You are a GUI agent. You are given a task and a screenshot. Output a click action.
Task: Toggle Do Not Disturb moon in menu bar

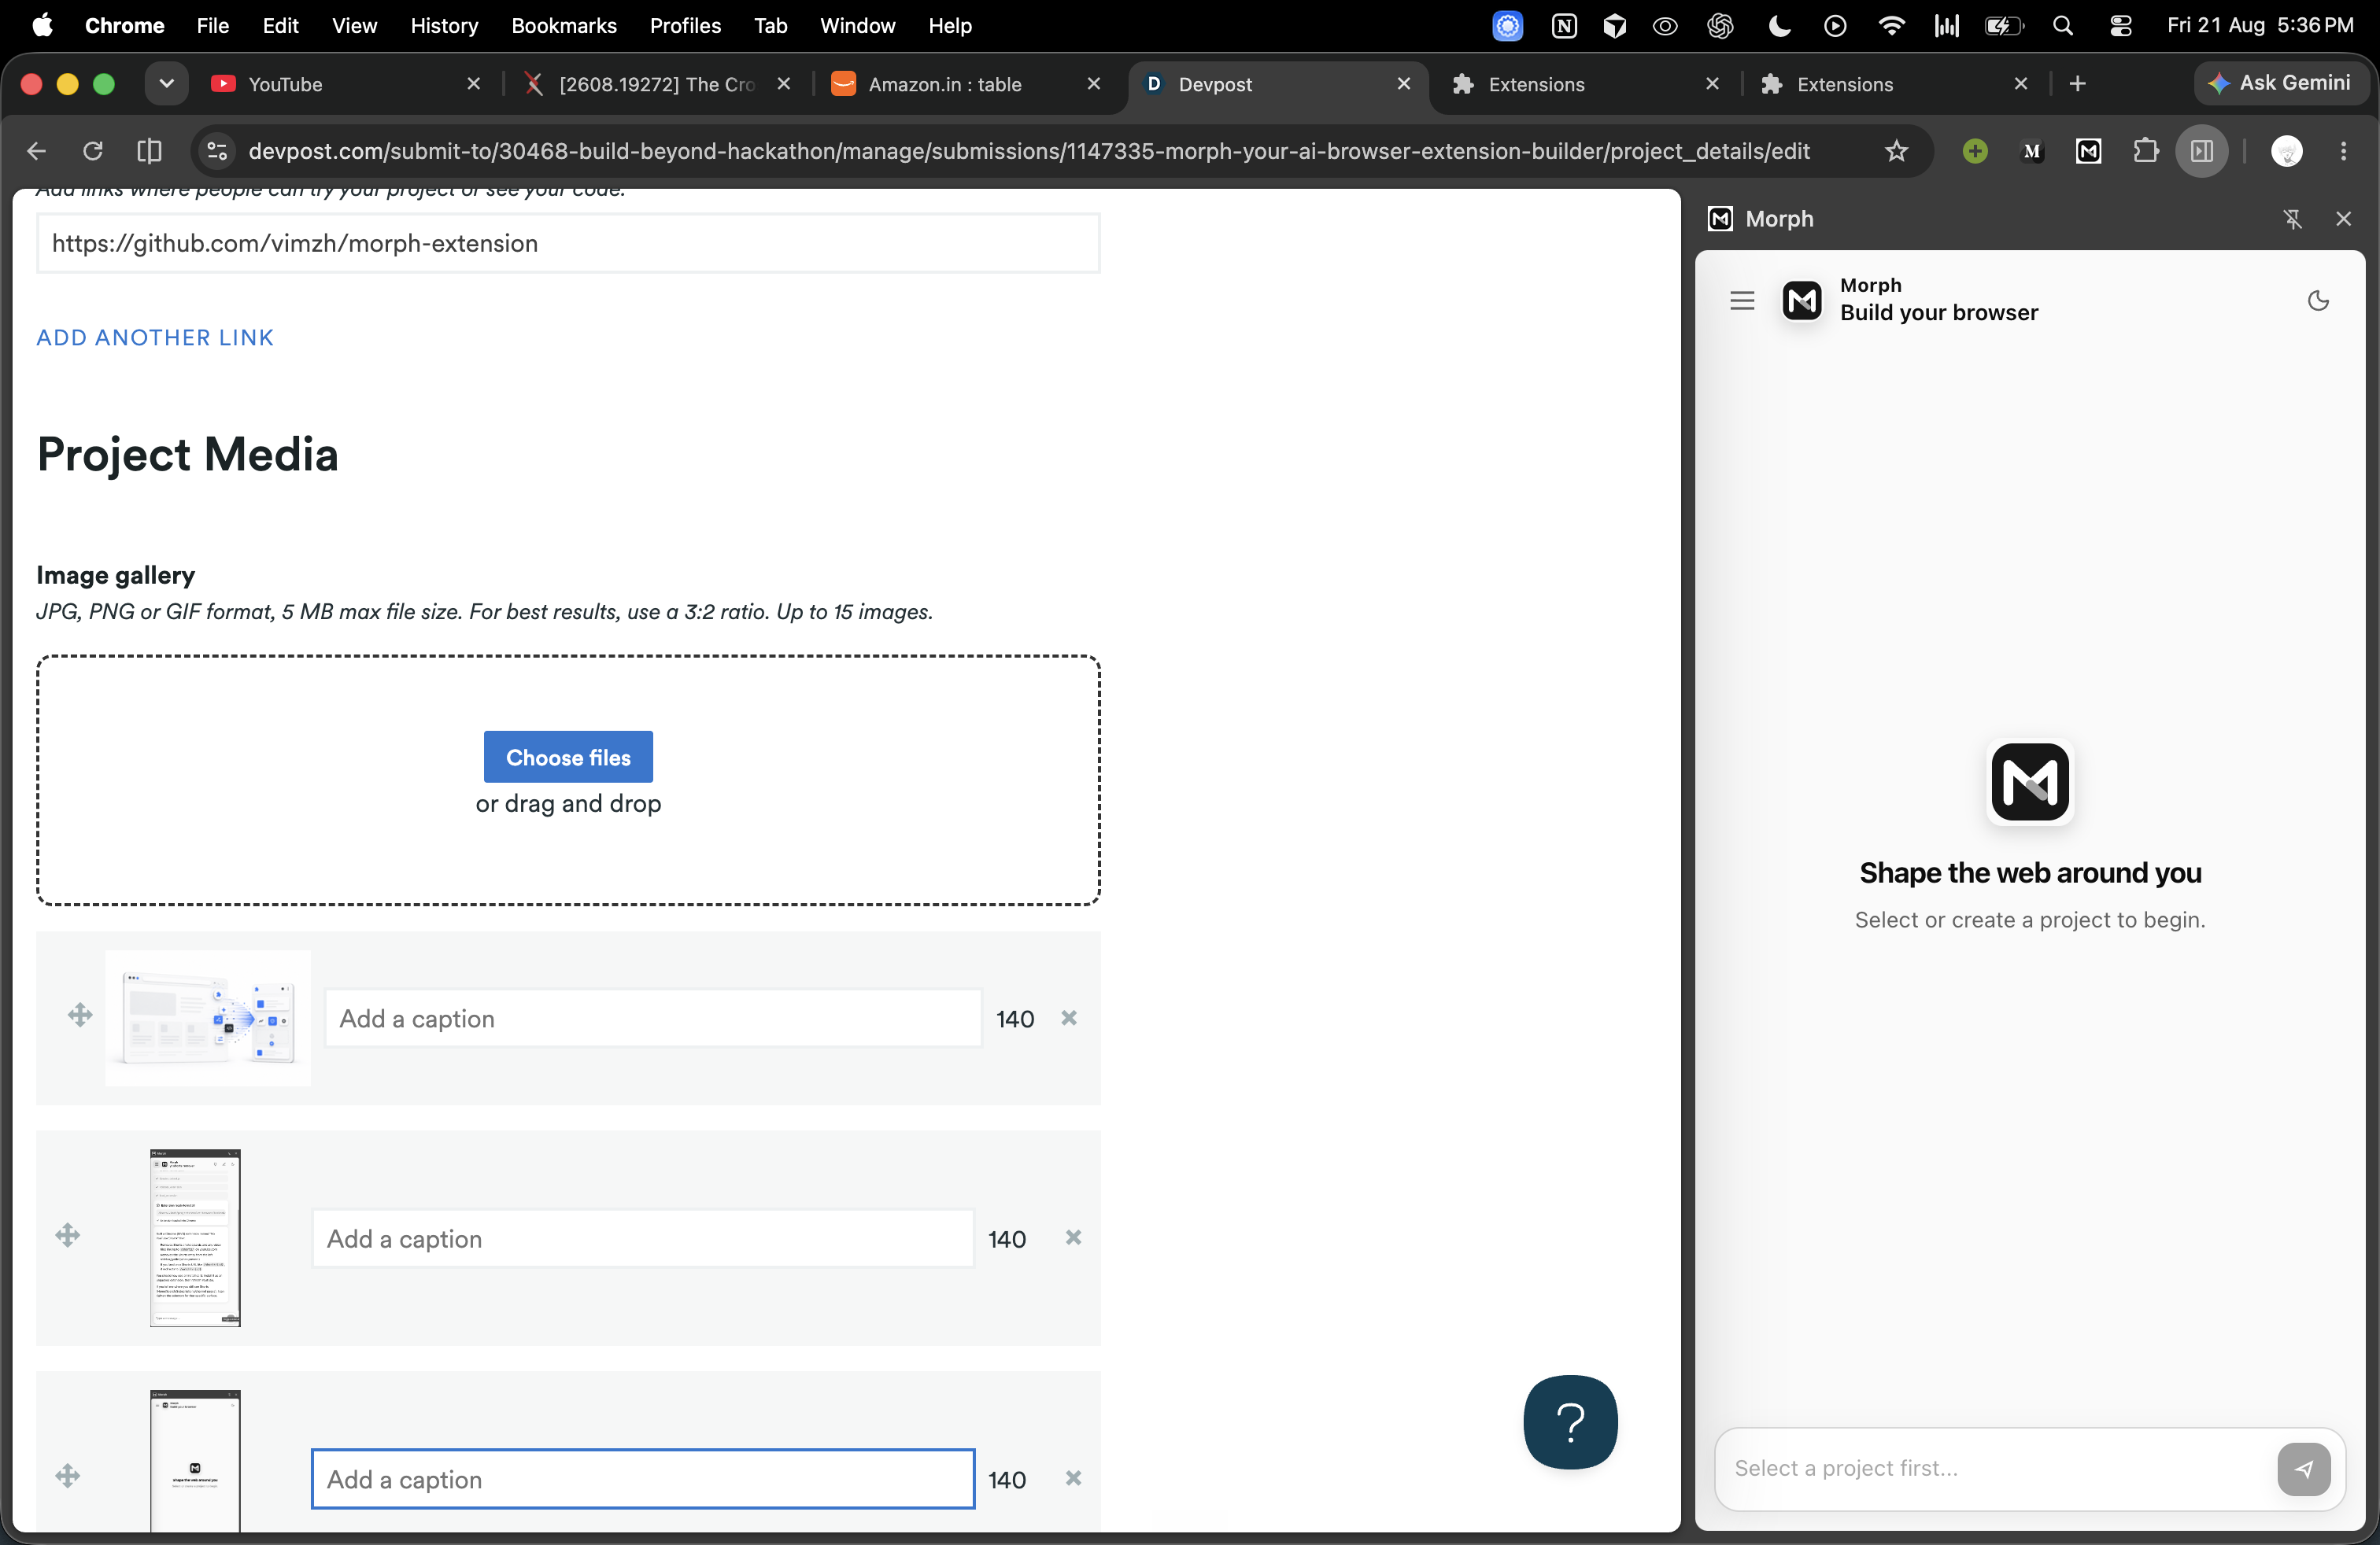pyautogui.click(x=1779, y=26)
